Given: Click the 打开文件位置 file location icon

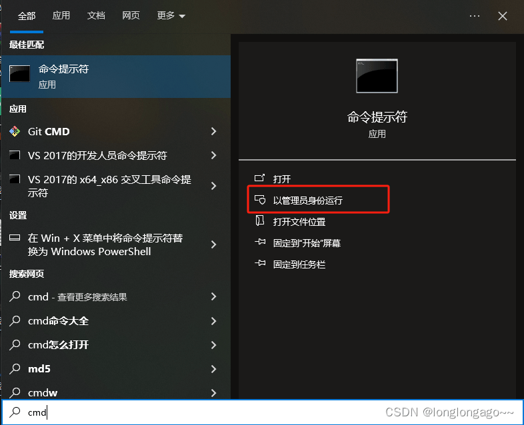Looking at the screenshot, I should [x=259, y=220].
